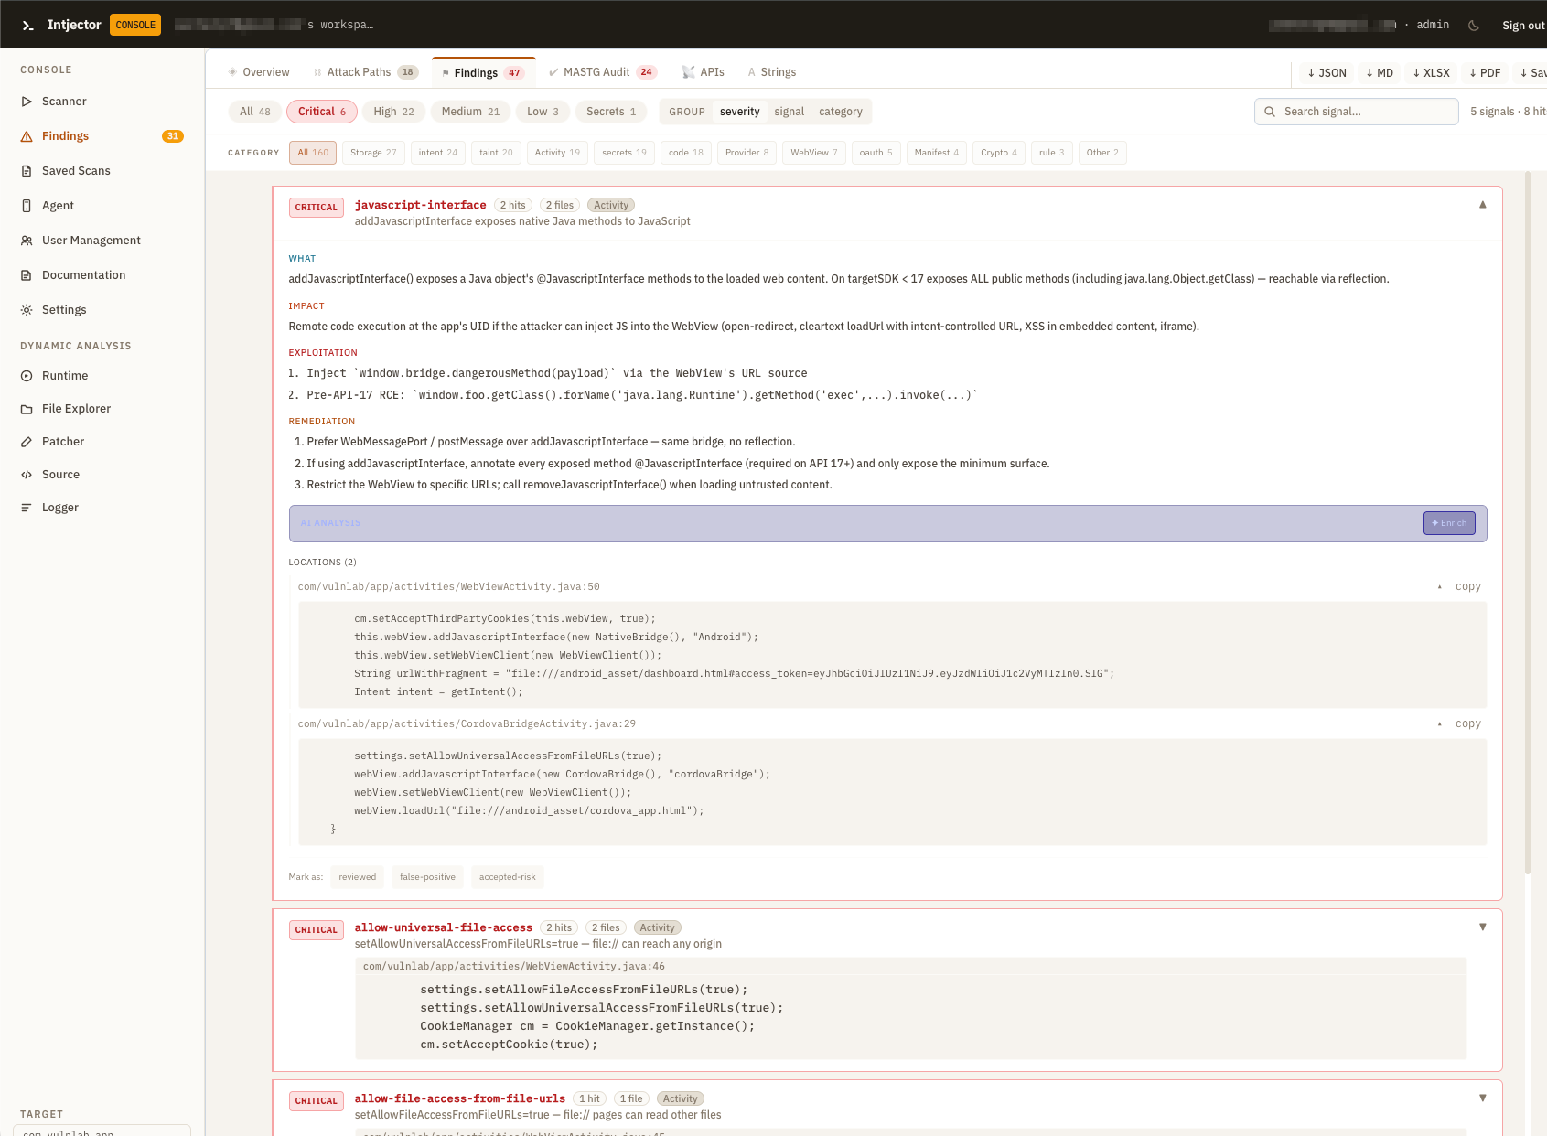The height and width of the screenshot is (1136, 1547).
Task: Copy the CordovaBridgeActivity.java:29 snippet
Action: (x=1467, y=724)
